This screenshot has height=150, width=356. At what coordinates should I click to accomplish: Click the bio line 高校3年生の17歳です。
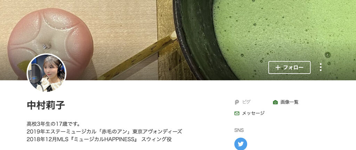[53, 124]
